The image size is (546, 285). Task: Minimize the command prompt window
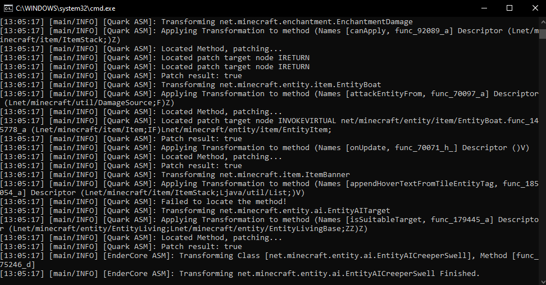(x=484, y=8)
